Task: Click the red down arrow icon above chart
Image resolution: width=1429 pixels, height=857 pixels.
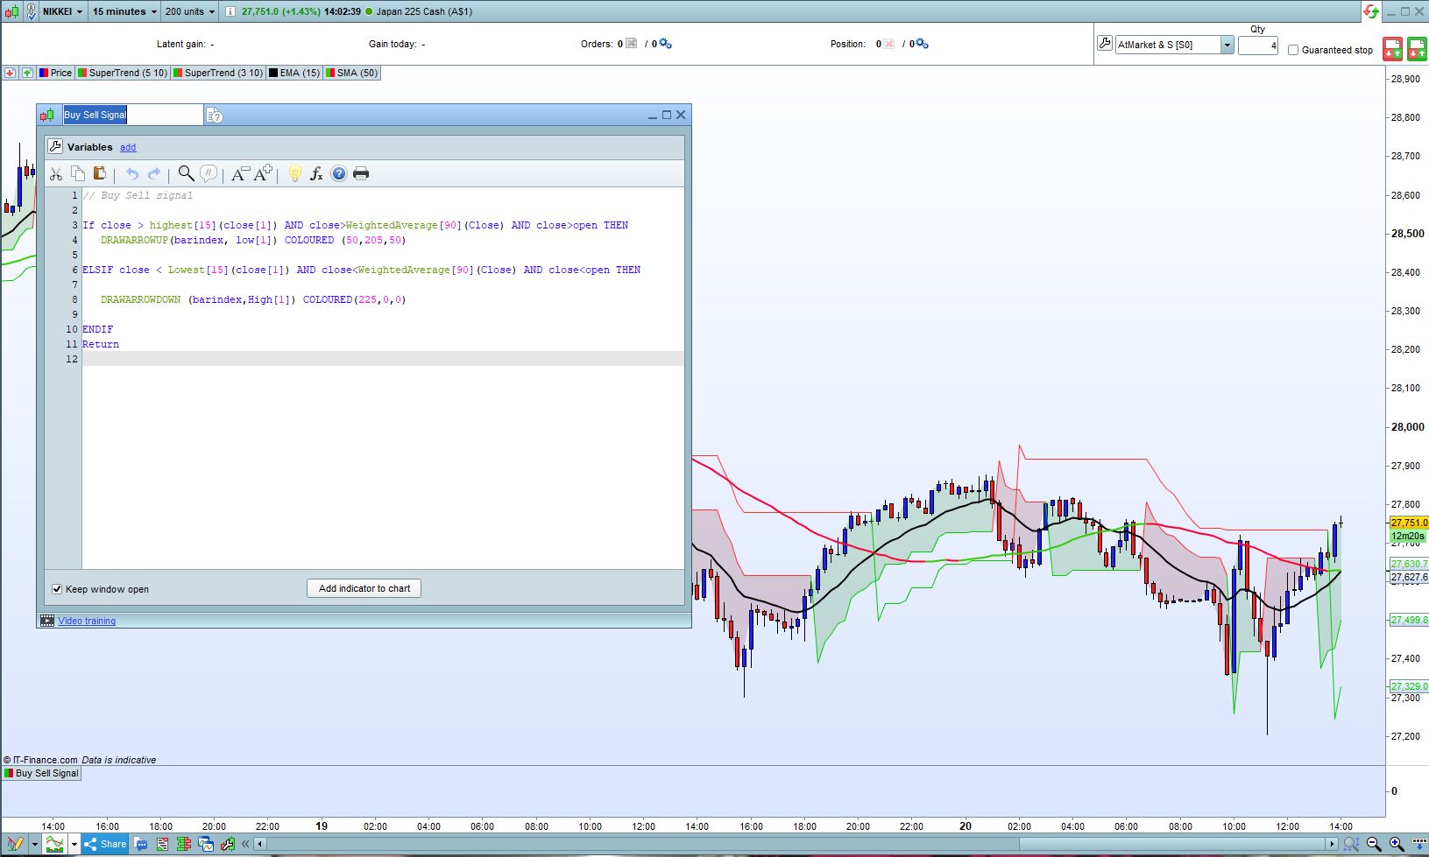Action: 10,73
